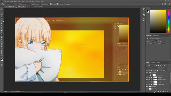Select the Move tool
171x96 pixels.
[x=2, y=9]
